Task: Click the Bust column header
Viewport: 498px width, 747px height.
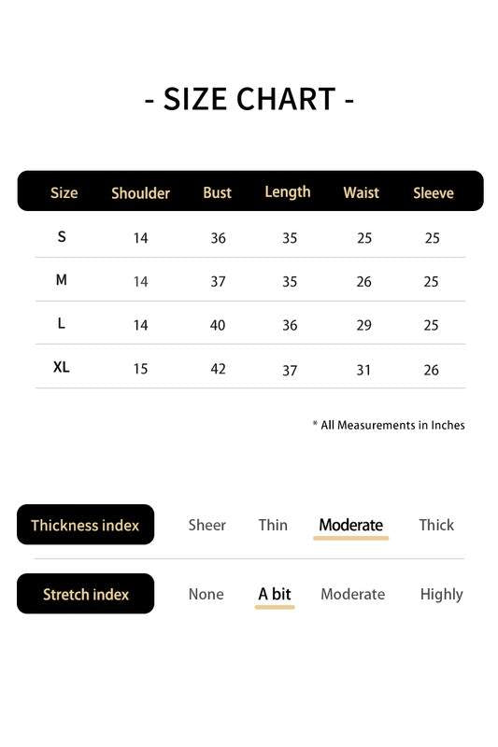Action: click(x=217, y=192)
